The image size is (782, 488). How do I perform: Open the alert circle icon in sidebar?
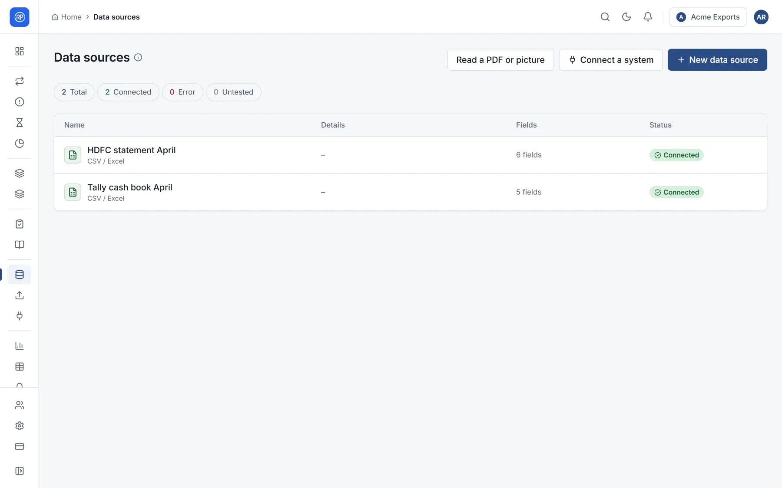tap(20, 102)
